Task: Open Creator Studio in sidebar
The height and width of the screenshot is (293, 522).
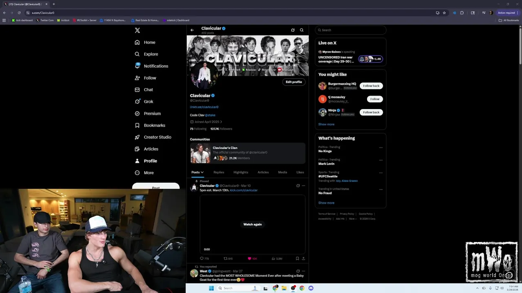Action: 153,137
